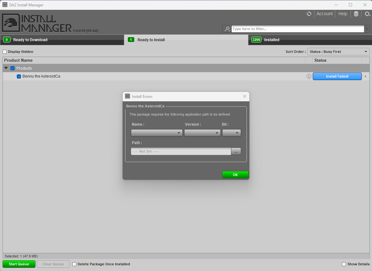Image resolution: width=372 pixels, height=271 pixels.
Task: Expand arrow beside Install Failed status
Action: coord(366,76)
